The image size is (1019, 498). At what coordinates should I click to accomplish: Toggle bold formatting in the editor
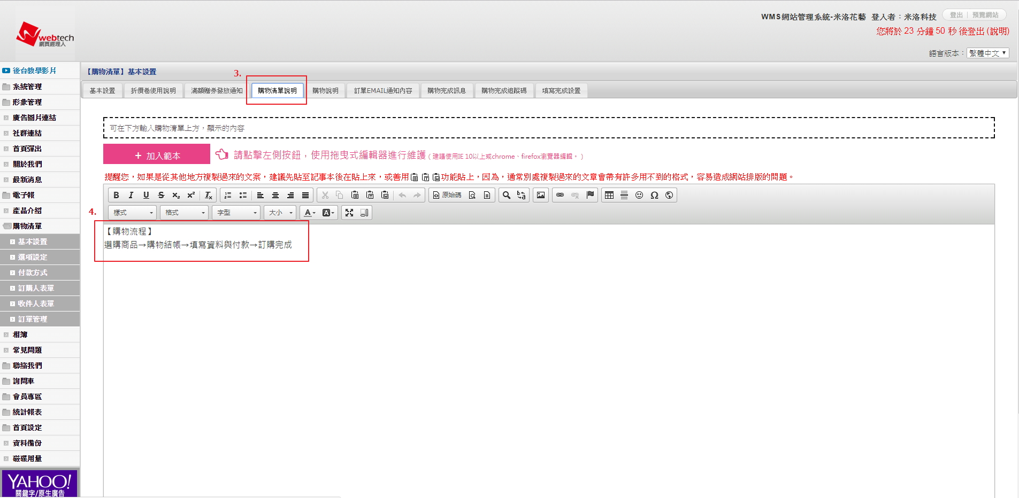click(x=116, y=196)
